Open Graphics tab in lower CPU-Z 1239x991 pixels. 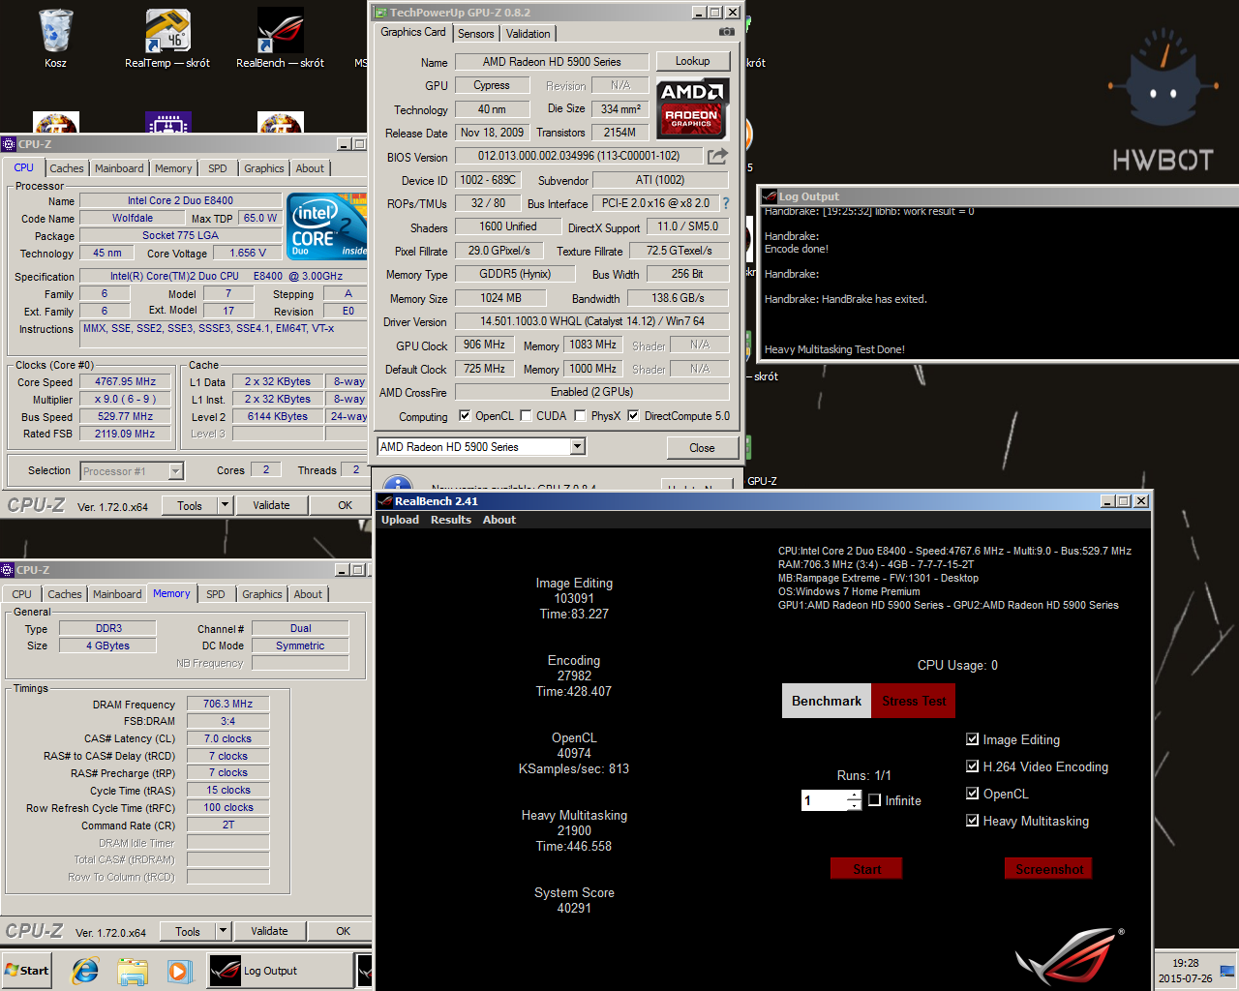tap(262, 594)
